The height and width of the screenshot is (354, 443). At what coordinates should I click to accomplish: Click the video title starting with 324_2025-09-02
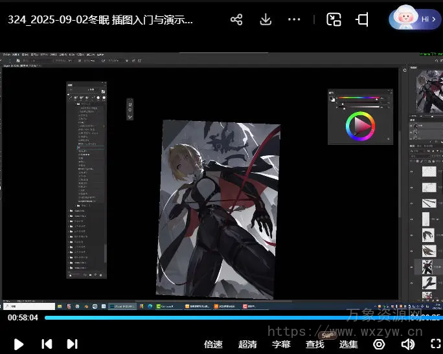coord(100,19)
